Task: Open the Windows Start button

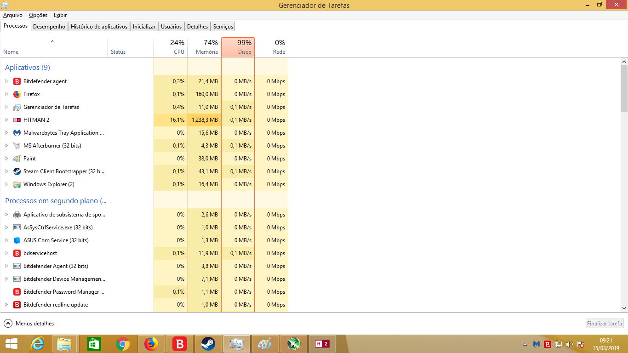Action: point(11,344)
